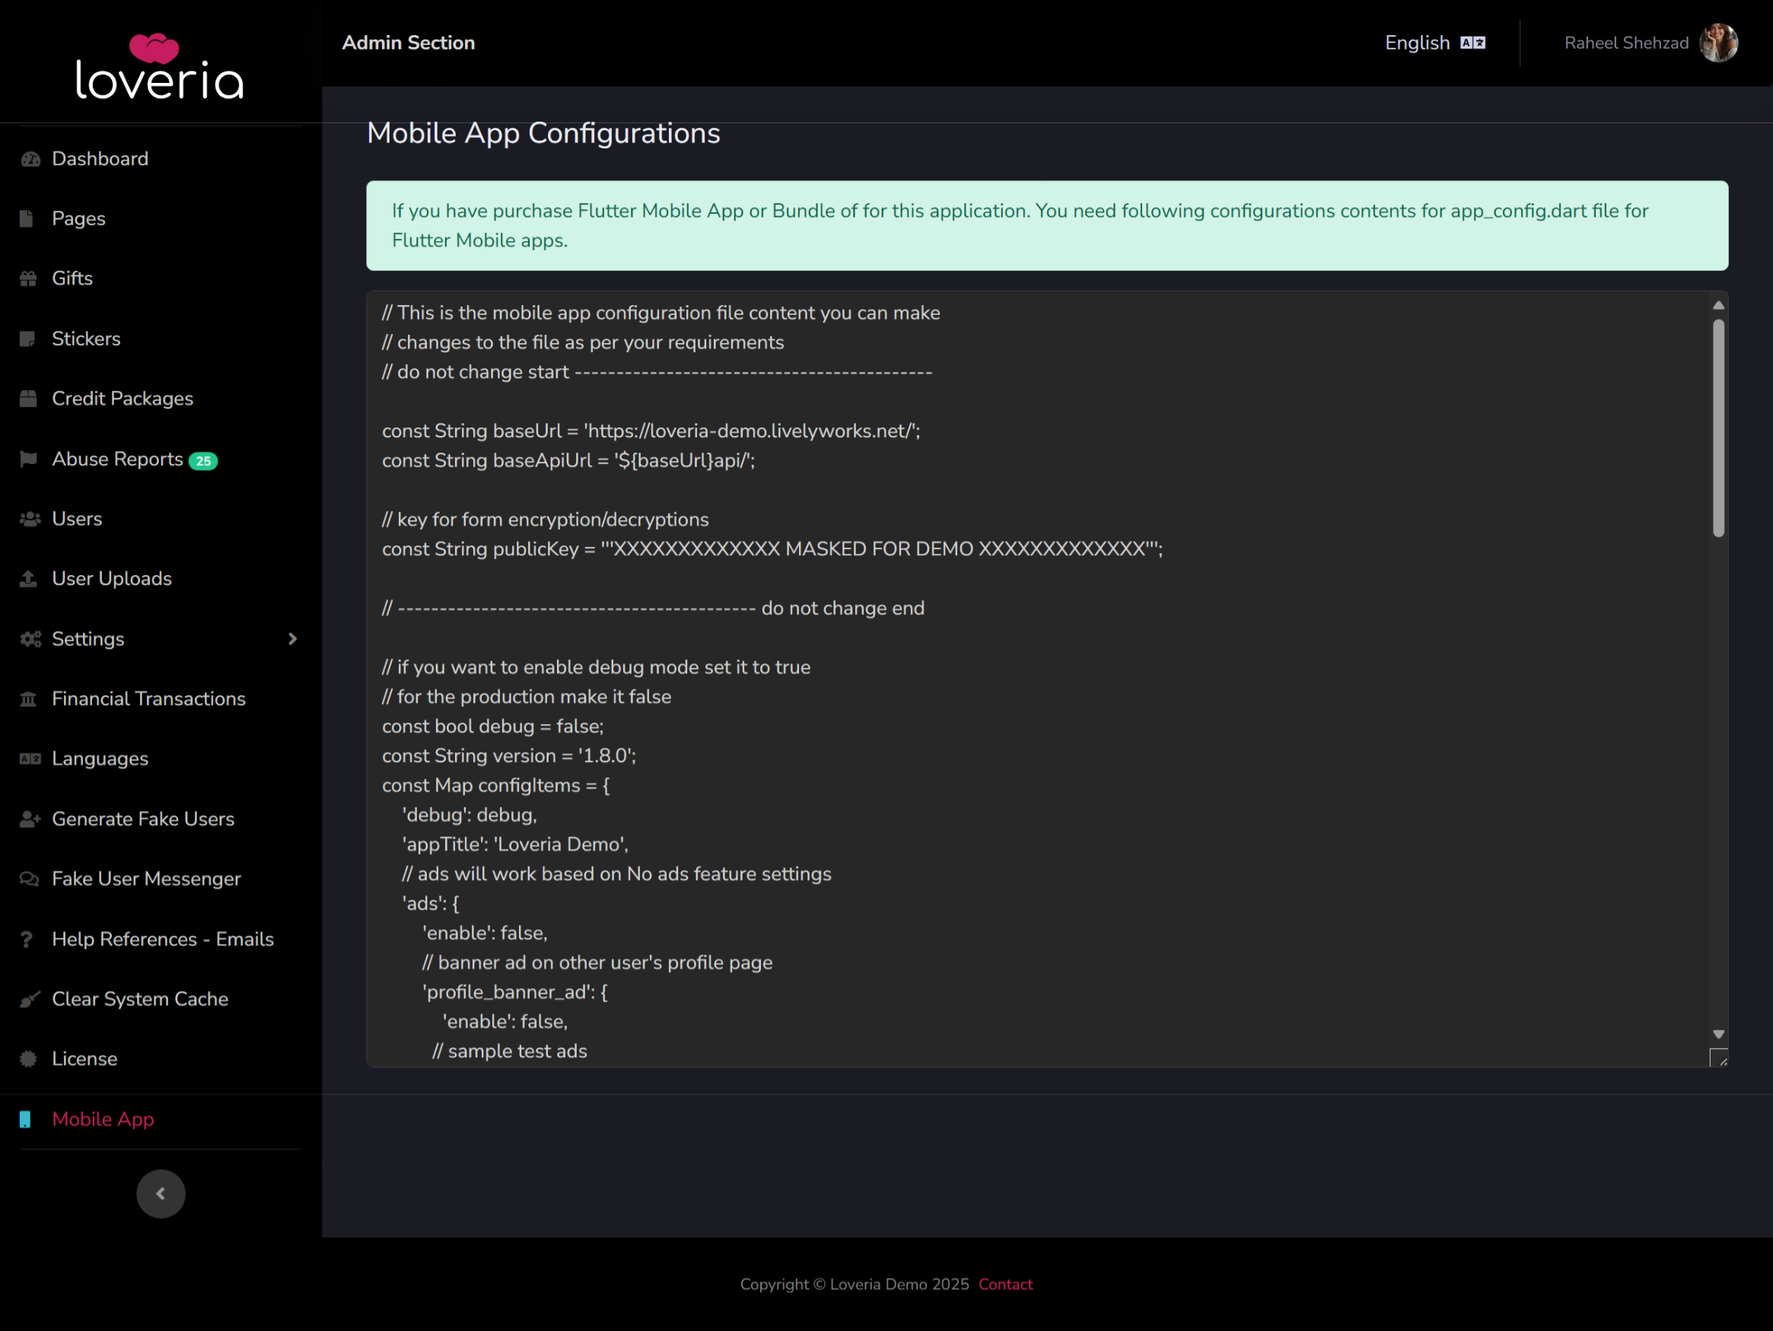Open the English language dropdown
Viewport: 1773px width, 1331px height.
pos(1434,43)
